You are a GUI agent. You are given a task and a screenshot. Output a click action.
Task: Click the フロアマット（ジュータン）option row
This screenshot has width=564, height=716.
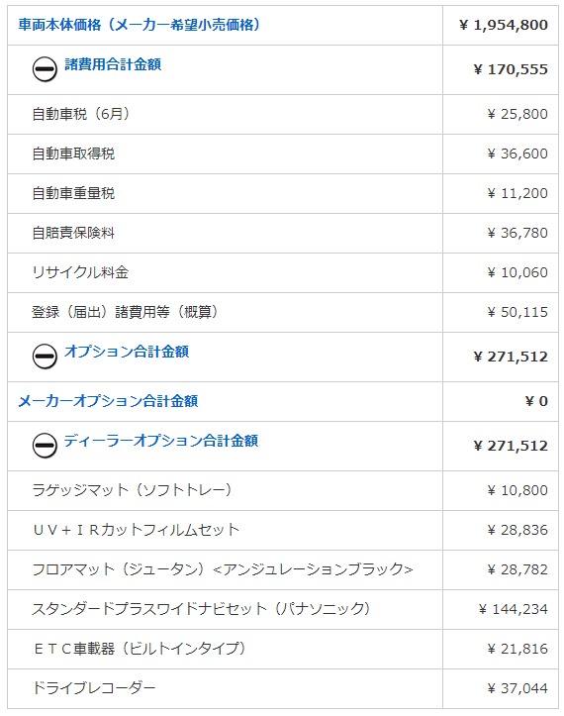click(283, 569)
